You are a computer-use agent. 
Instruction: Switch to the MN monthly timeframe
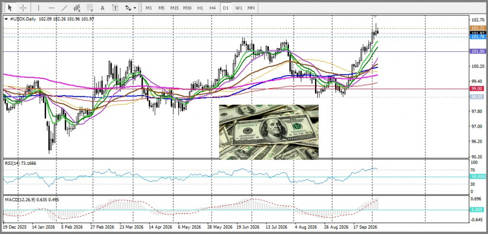coord(251,8)
